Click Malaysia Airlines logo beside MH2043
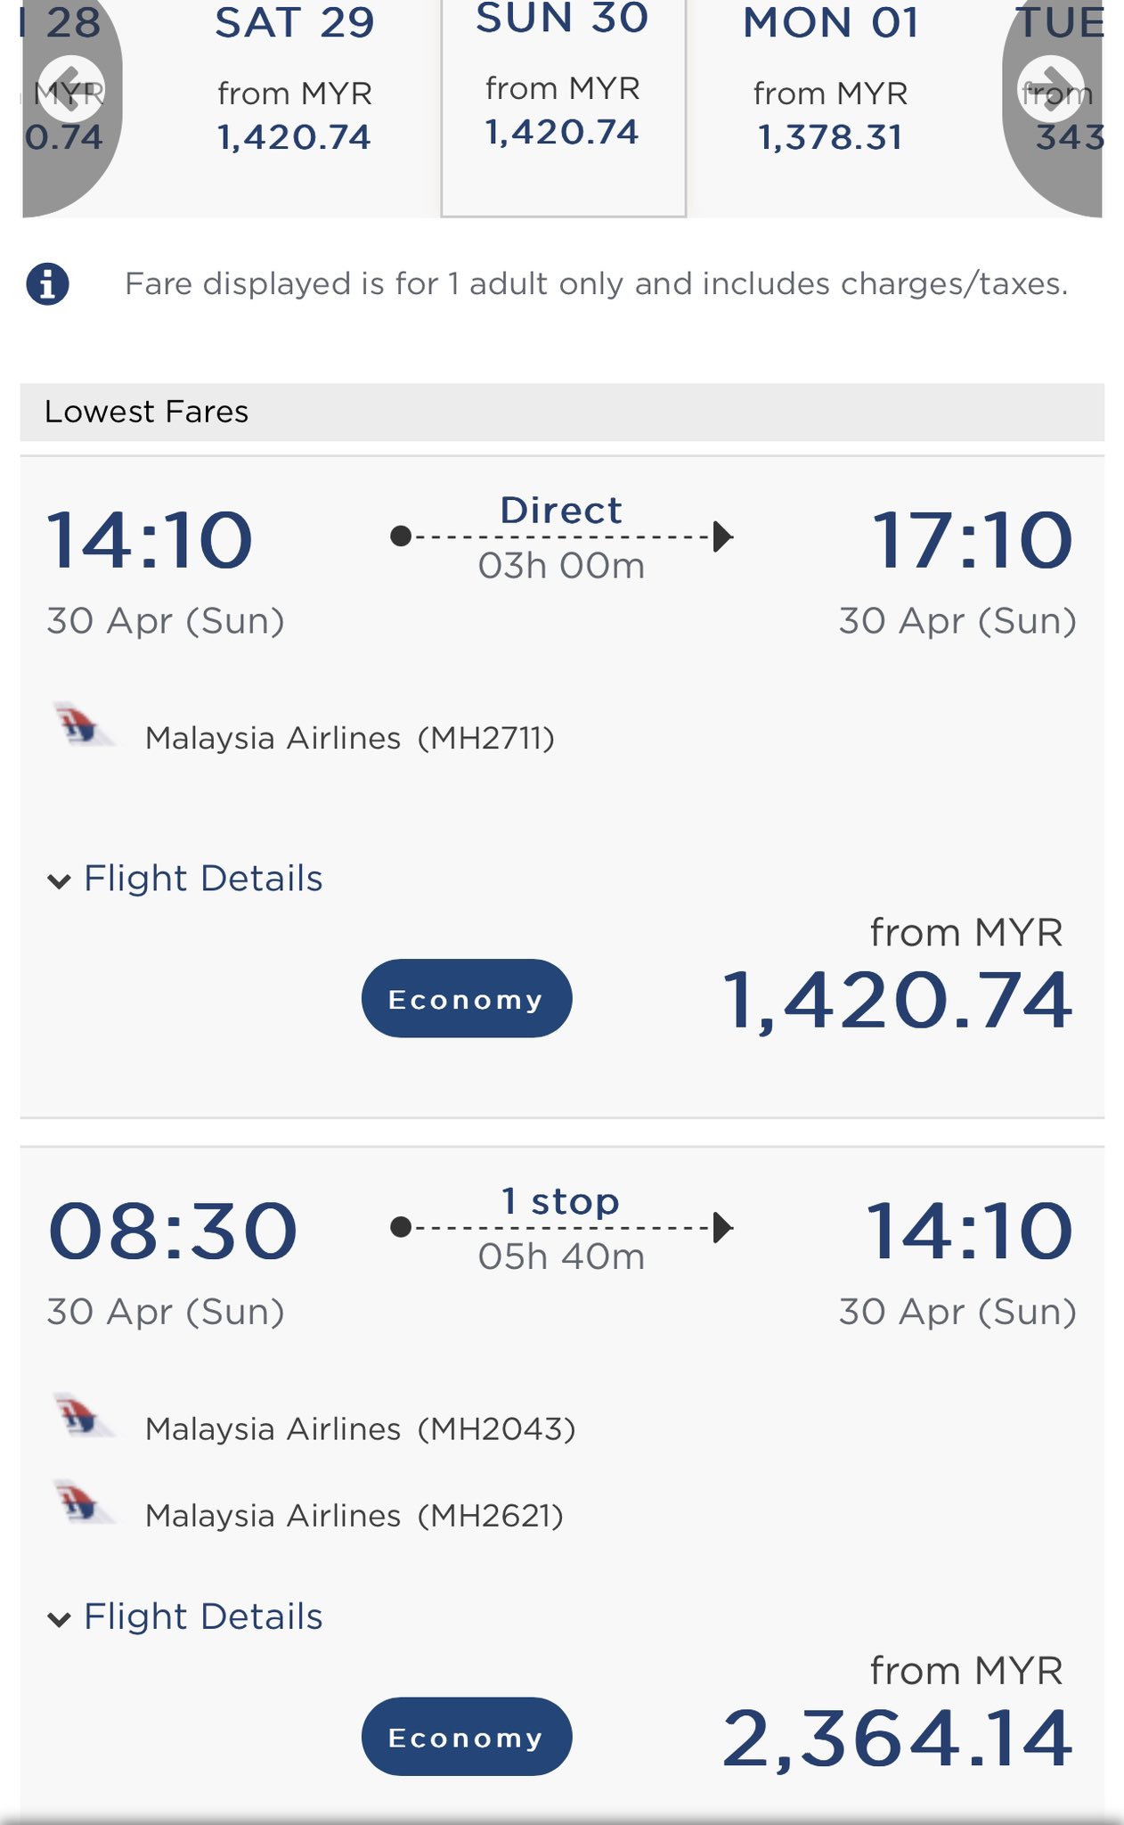 click(83, 1415)
